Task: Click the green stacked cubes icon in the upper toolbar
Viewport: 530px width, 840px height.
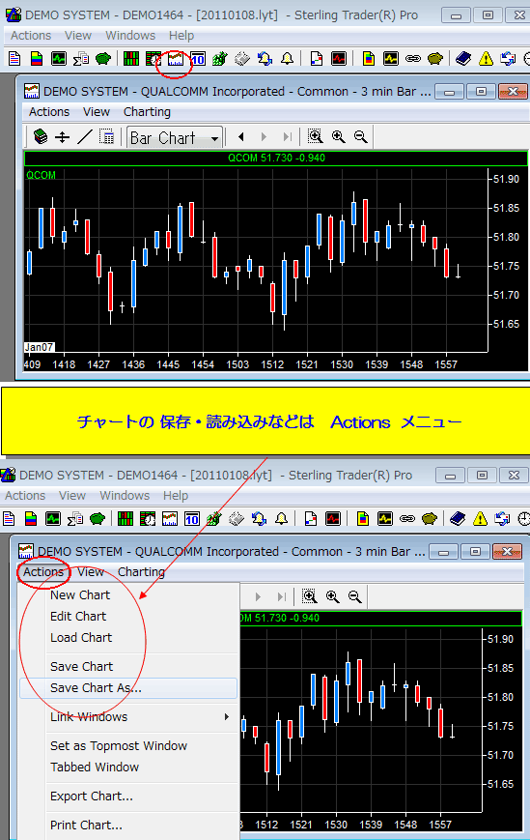Action: (x=220, y=58)
